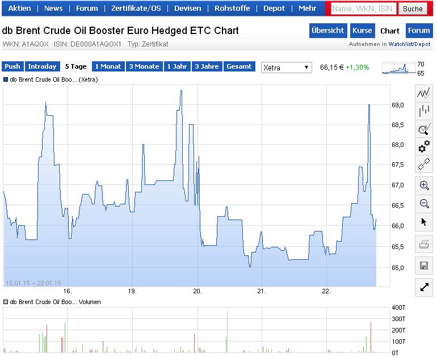Click the Suche button
The image size is (437, 358).
point(413,9)
